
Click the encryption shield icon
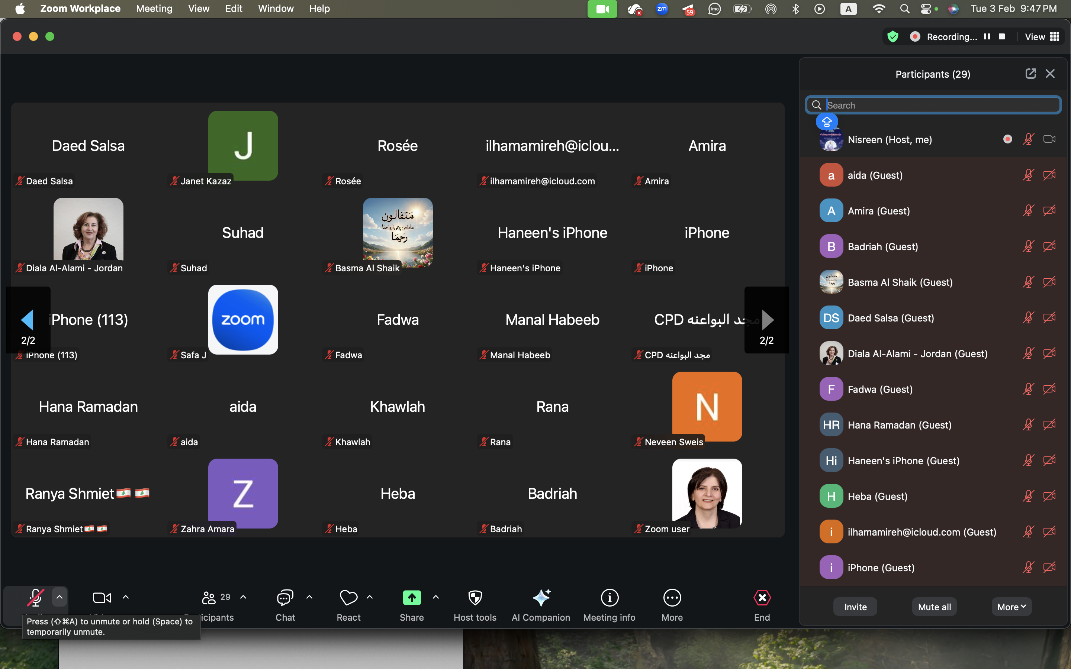tap(892, 37)
